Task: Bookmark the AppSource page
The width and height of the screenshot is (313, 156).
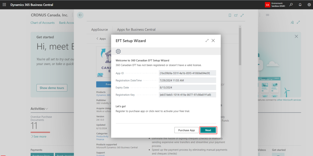Action: click(230, 15)
